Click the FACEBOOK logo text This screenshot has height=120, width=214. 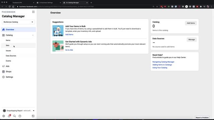pos(9,12)
